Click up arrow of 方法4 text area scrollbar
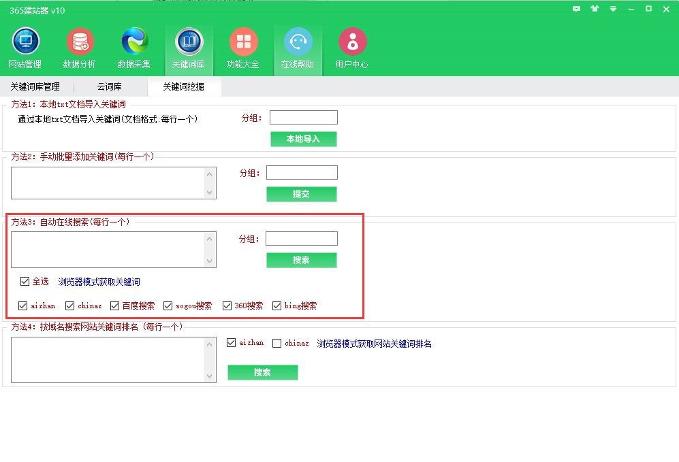The image size is (679, 462). 210,344
